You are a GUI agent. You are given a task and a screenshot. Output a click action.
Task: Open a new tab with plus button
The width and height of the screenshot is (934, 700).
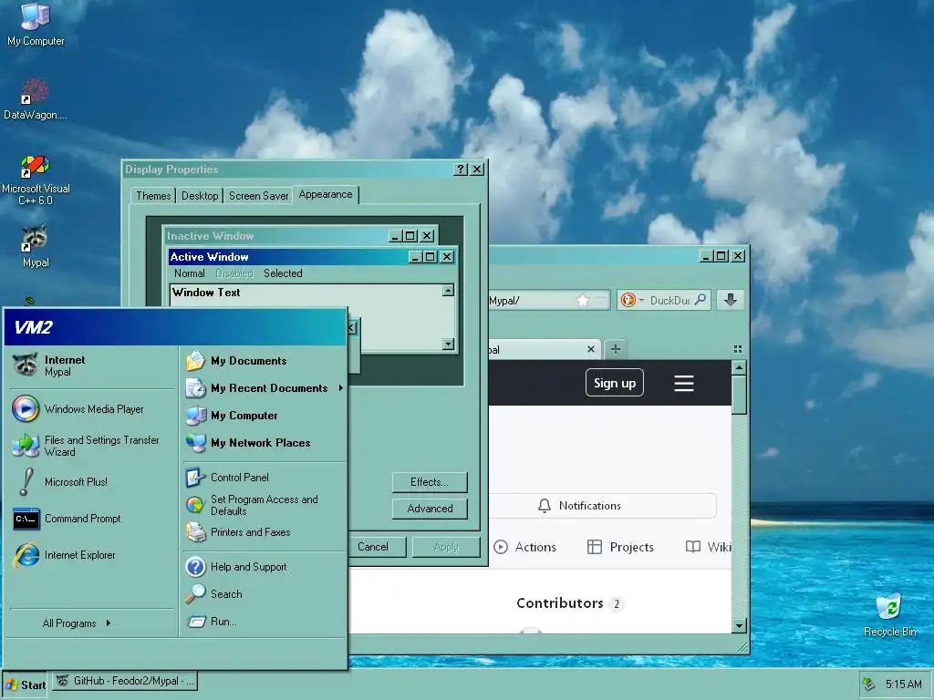coord(616,349)
